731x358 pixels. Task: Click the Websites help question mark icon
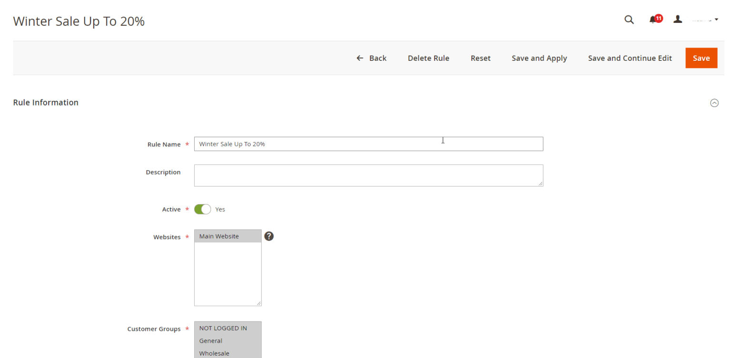click(x=269, y=236)
